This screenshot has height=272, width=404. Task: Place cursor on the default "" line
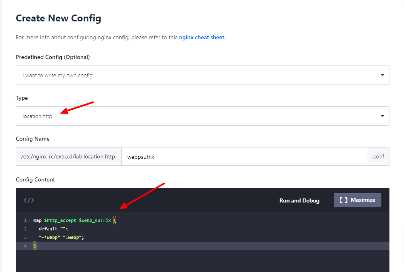click(x=53, y=229)
